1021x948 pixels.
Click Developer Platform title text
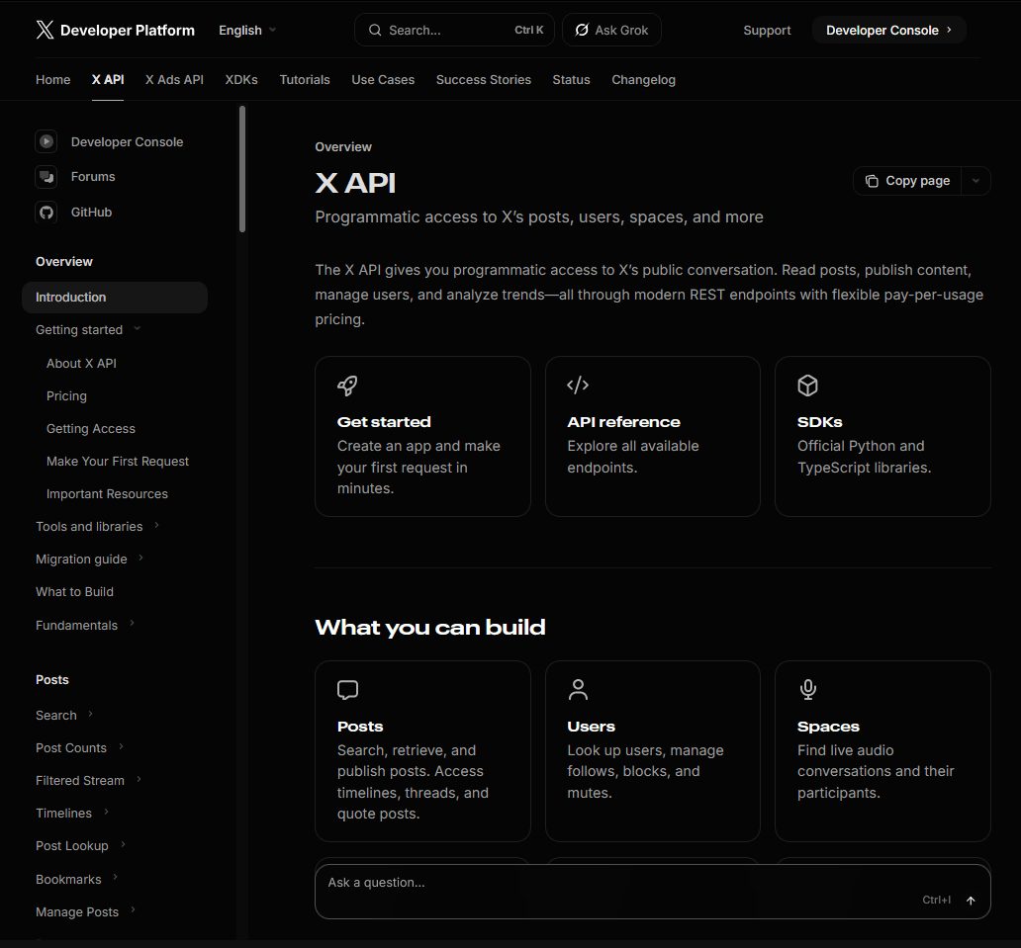tap(127, 30)
